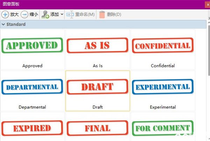
Task: Select the Expired stamp
Action: tap(32, 128)
